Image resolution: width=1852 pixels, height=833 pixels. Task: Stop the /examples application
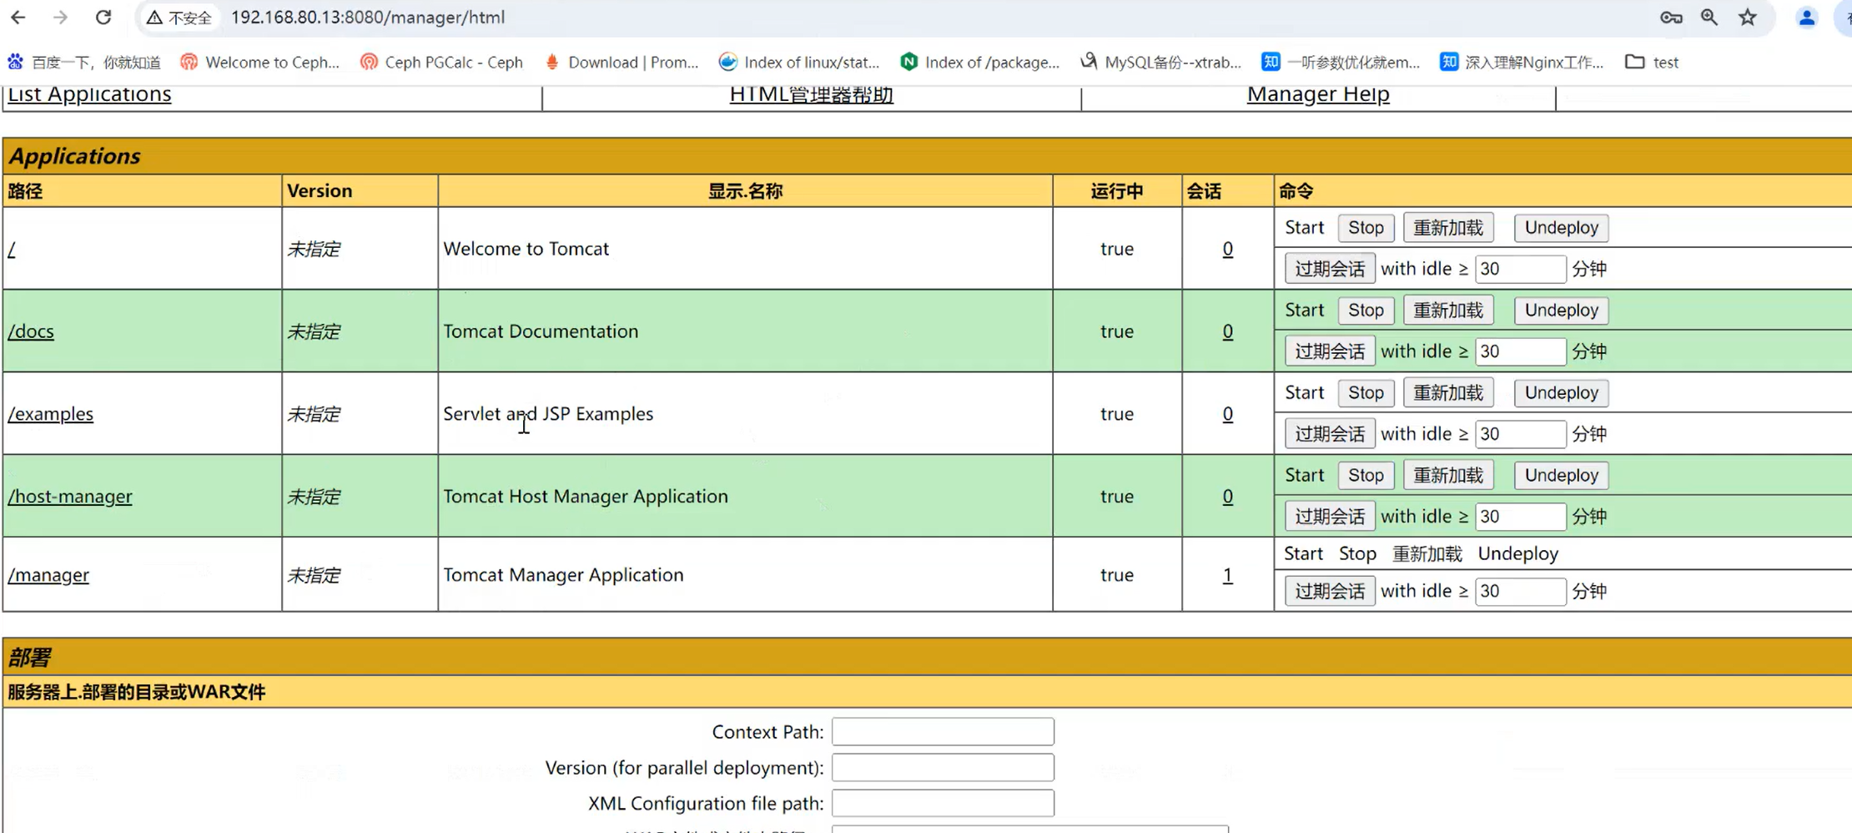[1366, 393]
